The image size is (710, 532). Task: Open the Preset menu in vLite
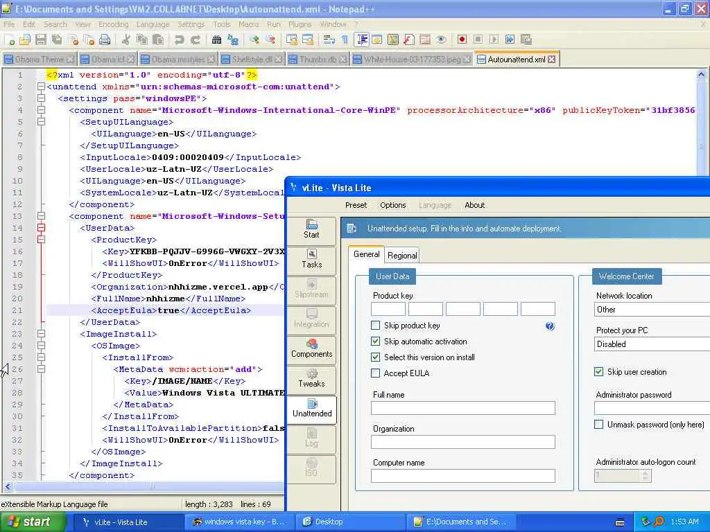(x=356, y=205)
